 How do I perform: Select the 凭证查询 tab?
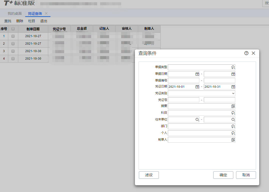click(x=35, y=13)
